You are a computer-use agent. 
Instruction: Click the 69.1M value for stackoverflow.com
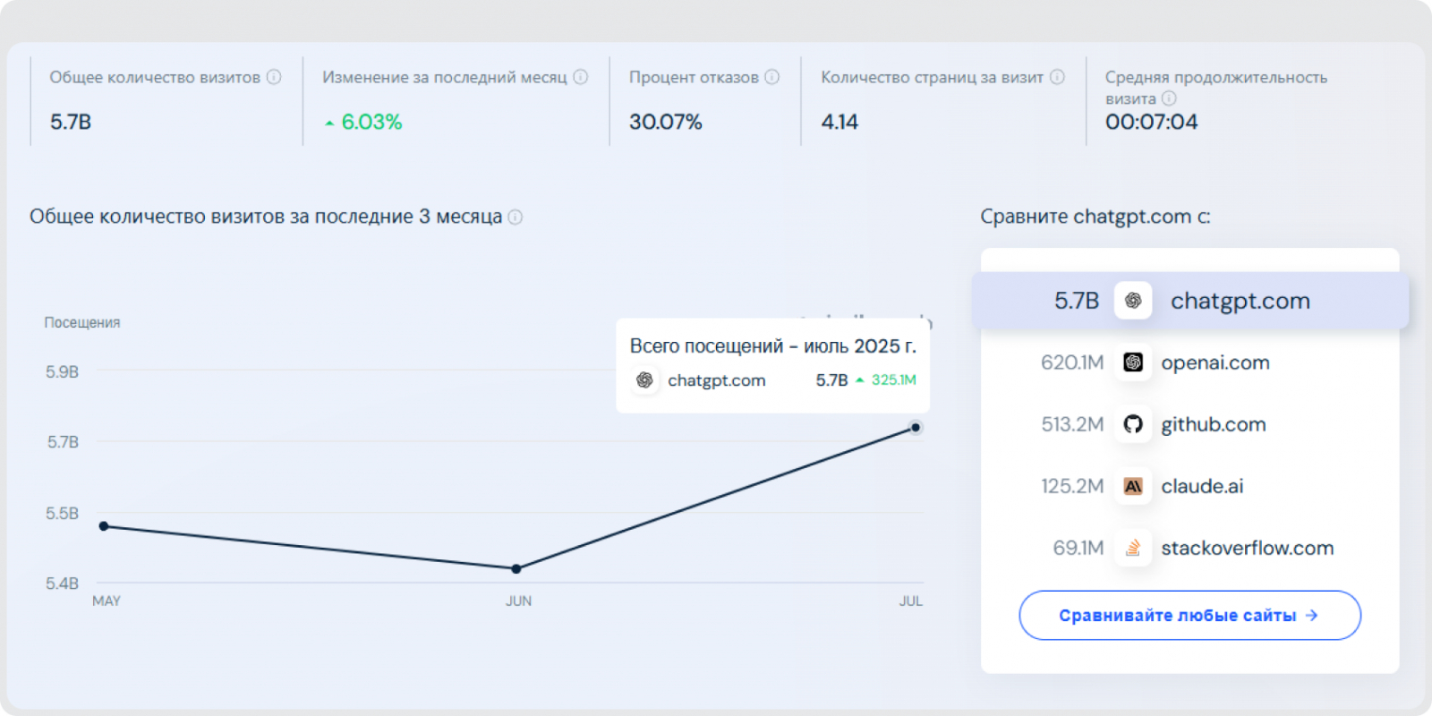tap(1078, 548)
